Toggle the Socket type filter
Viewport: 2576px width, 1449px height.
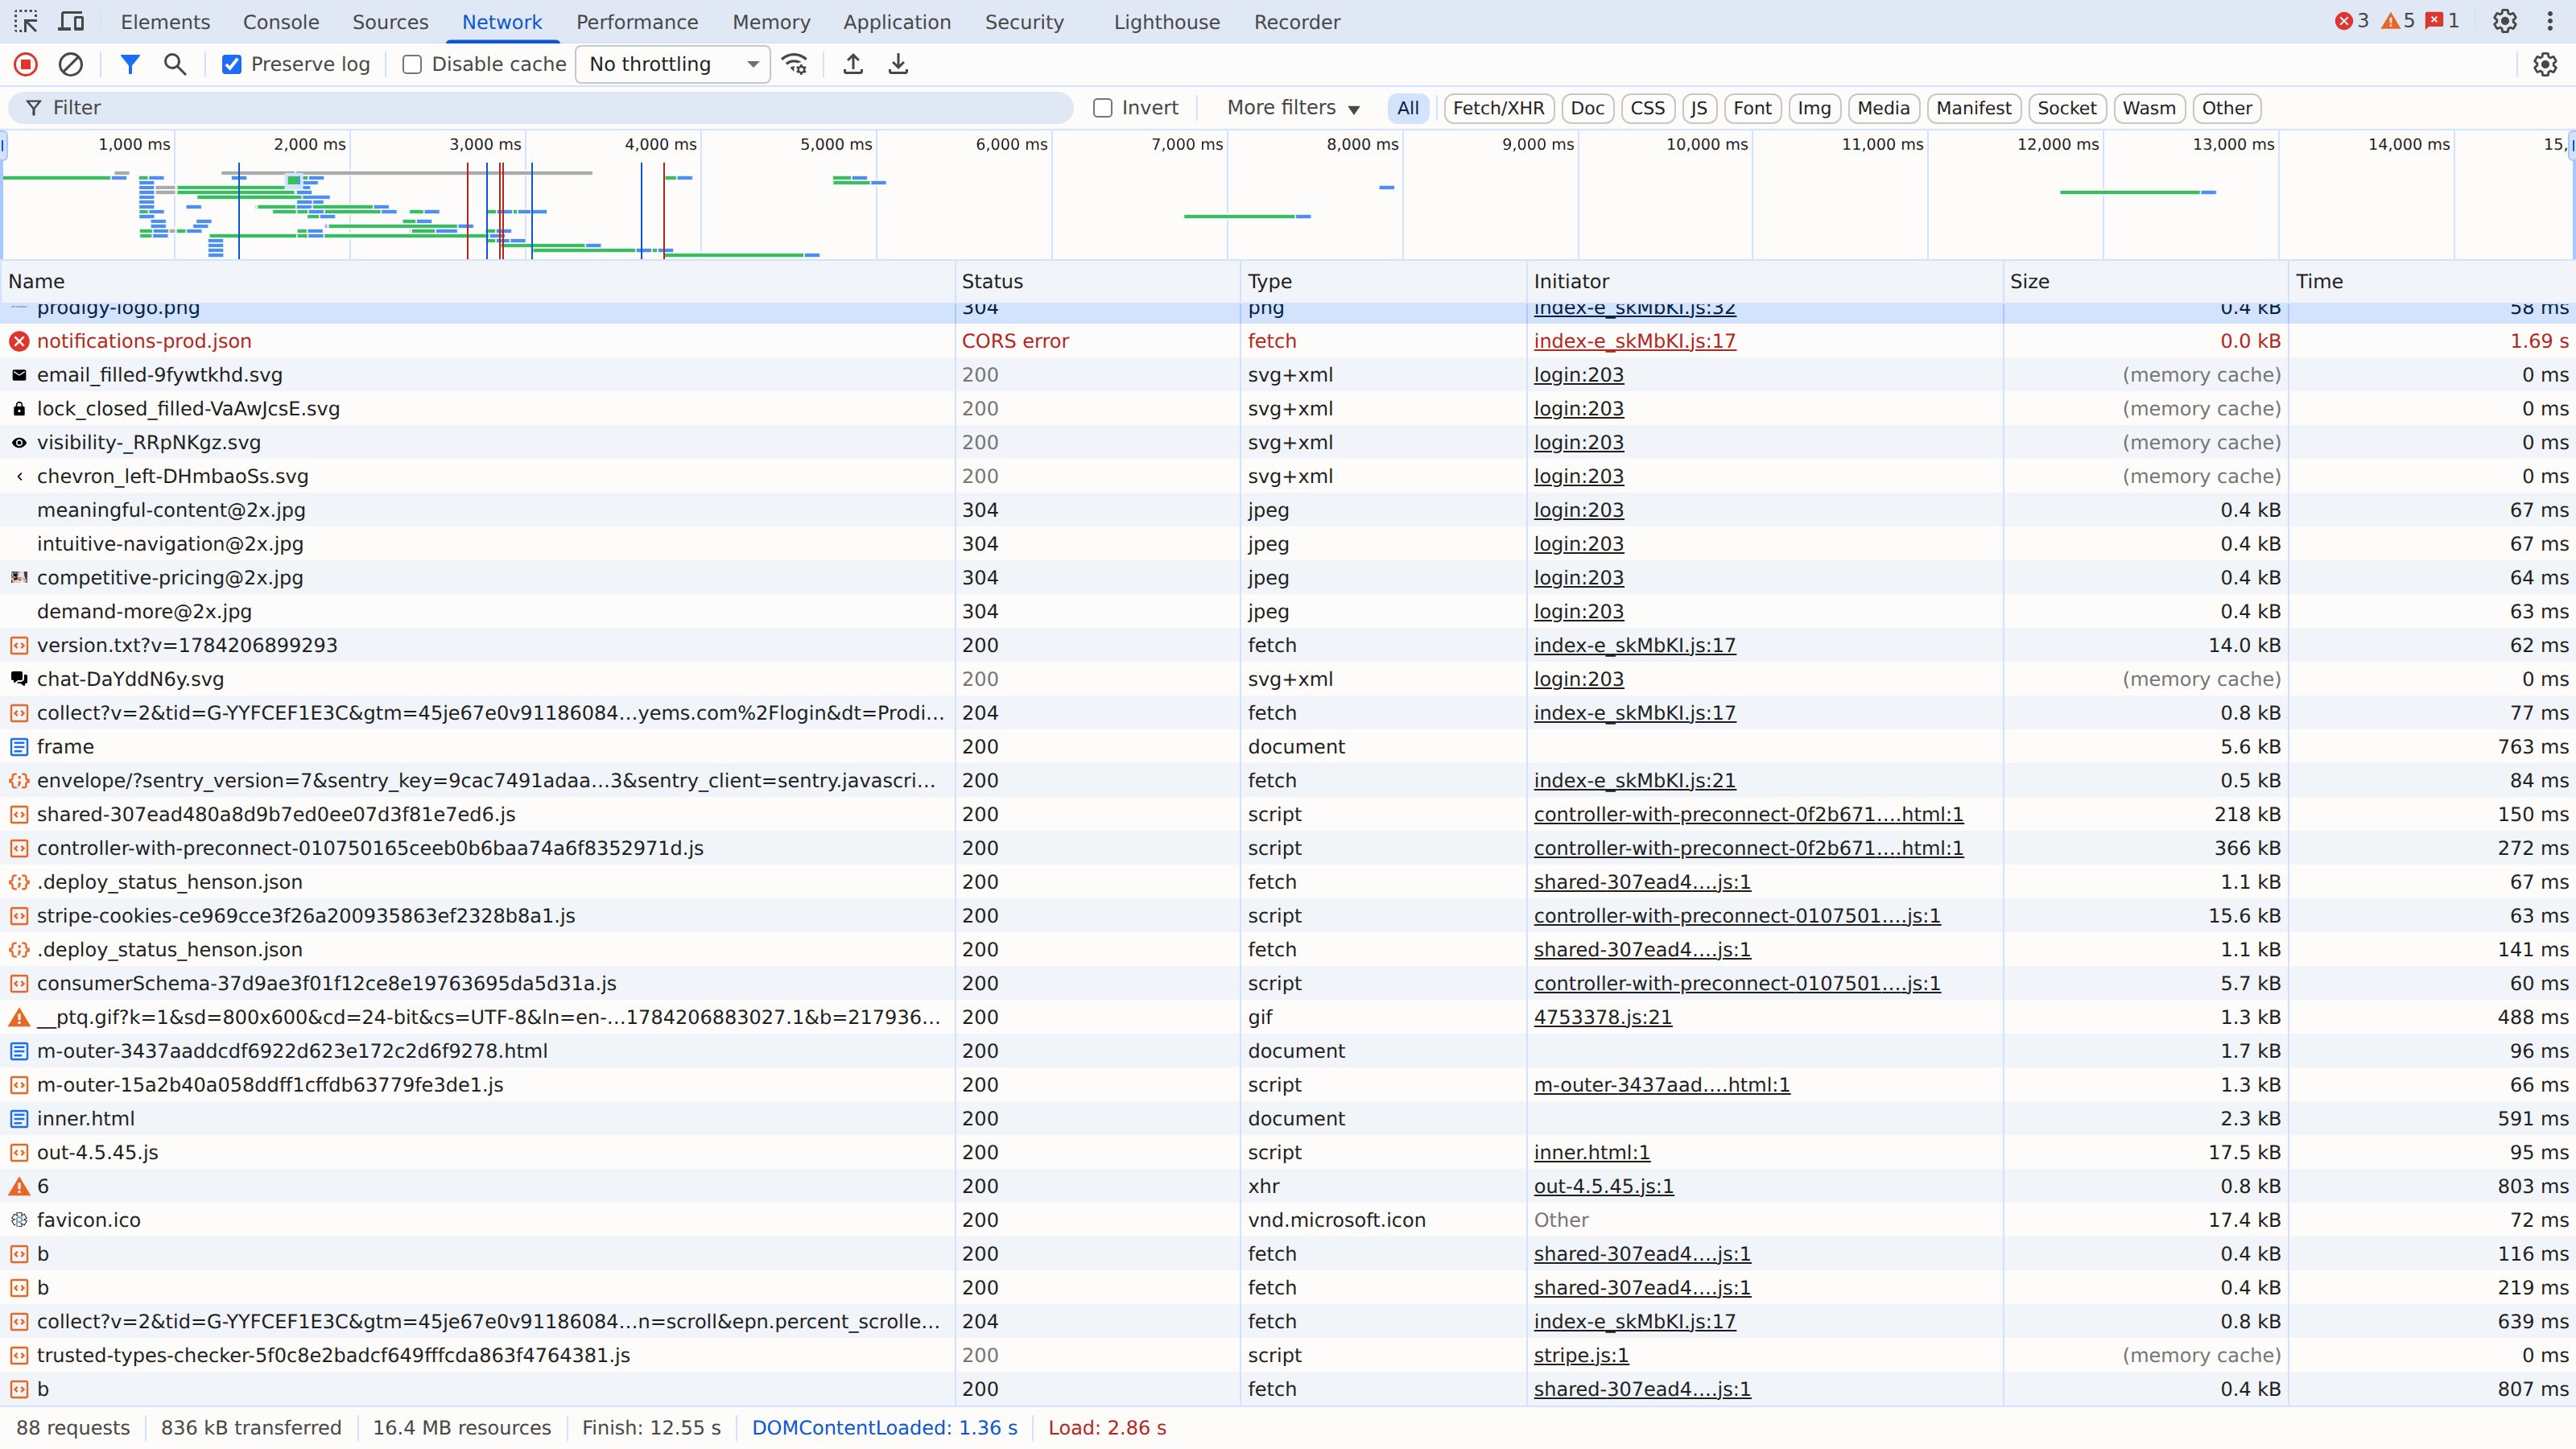(x=2066, y=108)
